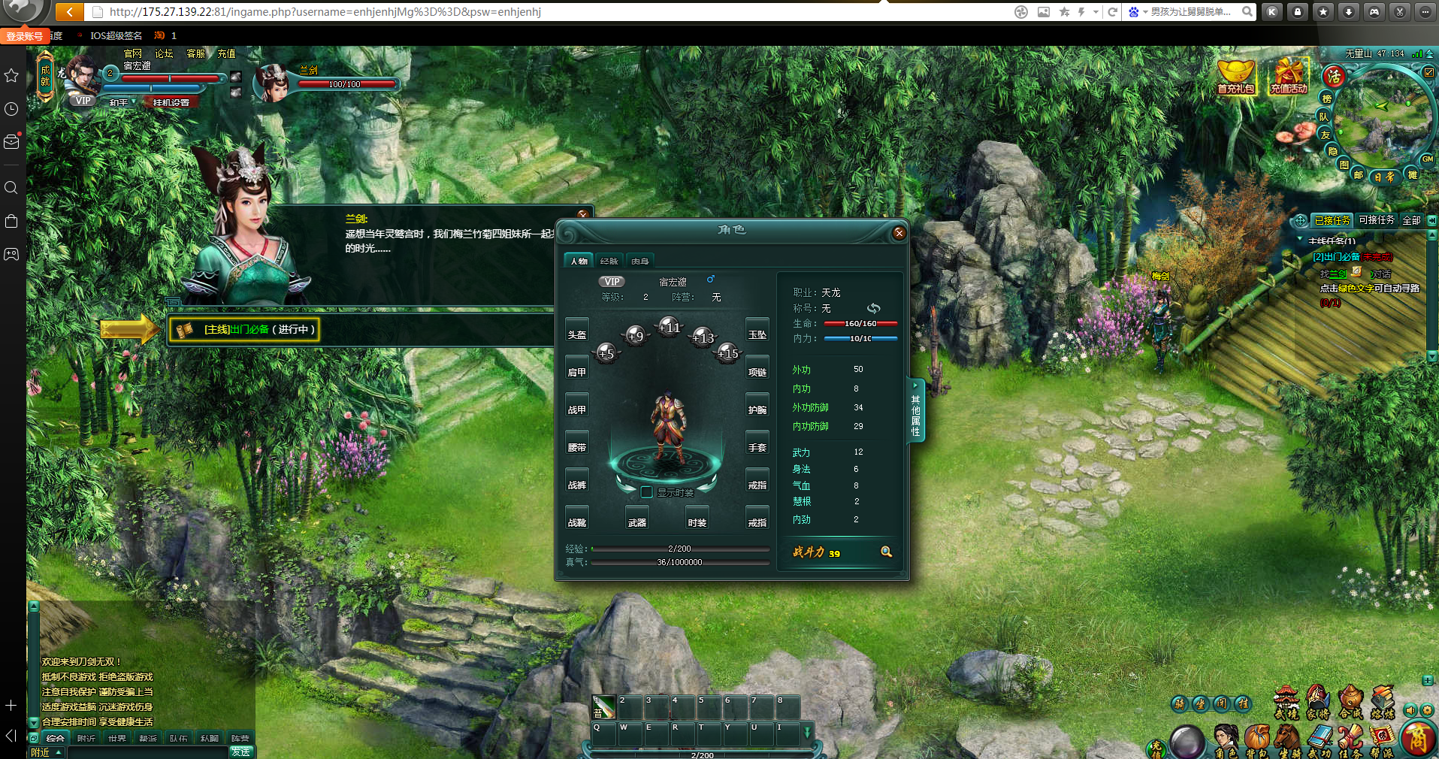1439x759 pixels.
Task: Open the 附近 chat channel dropdown
Action: point(47,752)
